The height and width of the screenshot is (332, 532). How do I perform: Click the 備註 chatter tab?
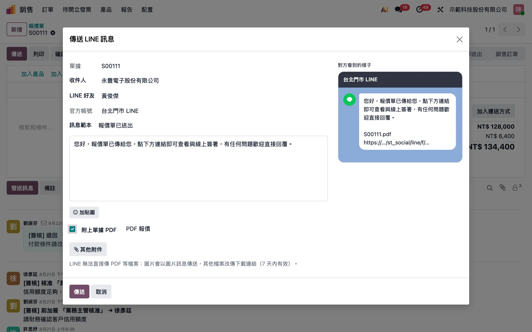50,188
